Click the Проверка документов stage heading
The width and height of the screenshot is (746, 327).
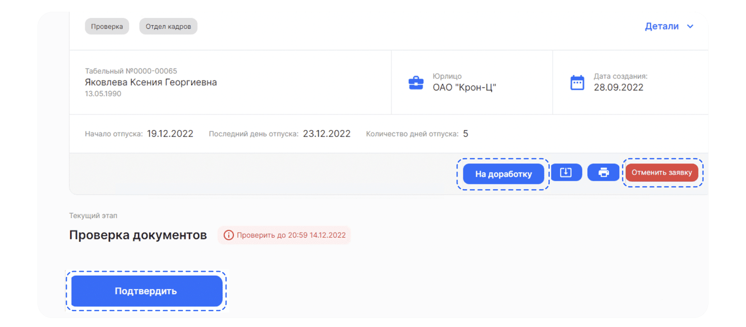pos(138,235)
